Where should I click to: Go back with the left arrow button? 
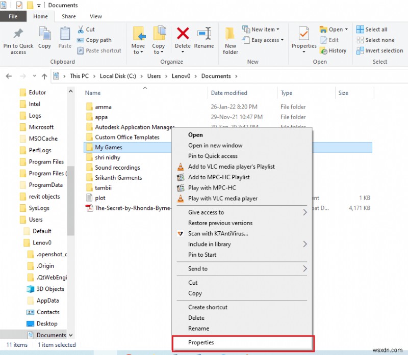point(9,76)
